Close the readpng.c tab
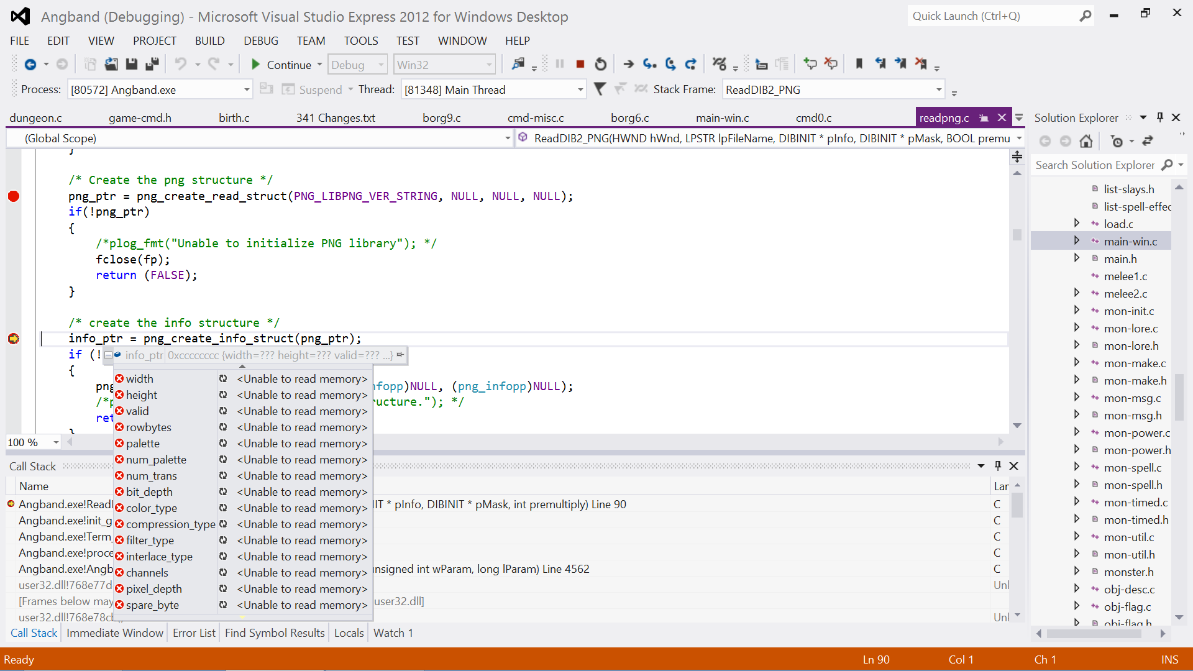Image resolution: width=1193 pixels, height=671 pixels. tap(1002, 117)
